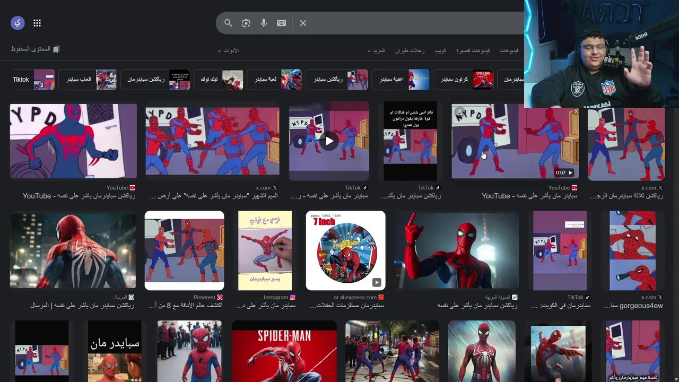Close the hovered YouTube preview with X
Image resolution: width=679 pixels, height=382 pixels.
pyautogui.click(x=576, y=111)
